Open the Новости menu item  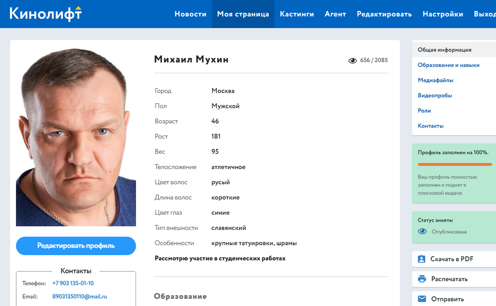[x=191, y=14]
